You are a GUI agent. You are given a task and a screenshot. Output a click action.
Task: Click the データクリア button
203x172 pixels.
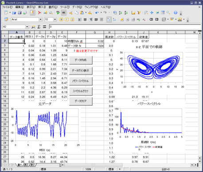coord(81,101)
